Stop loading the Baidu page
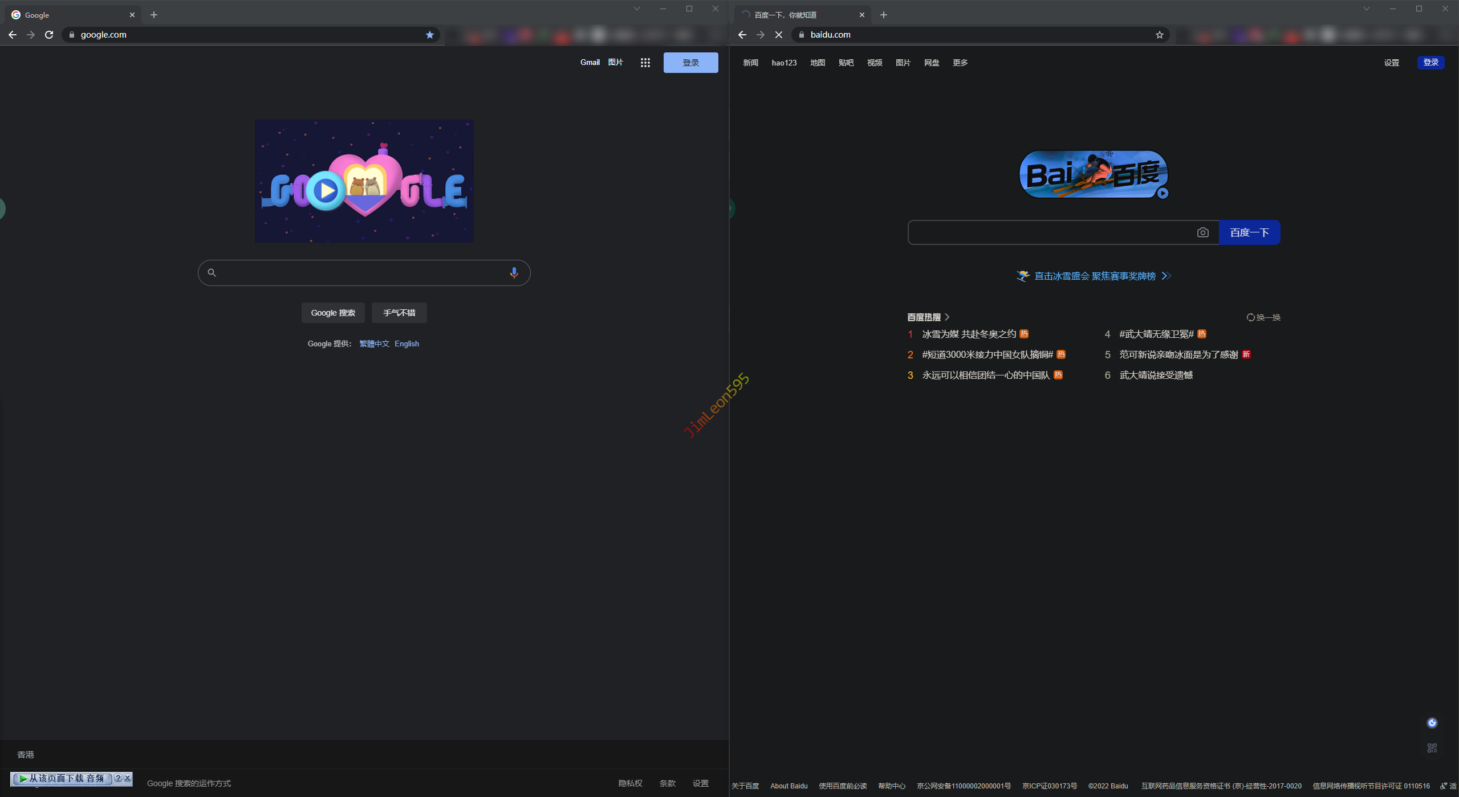Viewport: 1459px width, 797px height. point(779,35)
